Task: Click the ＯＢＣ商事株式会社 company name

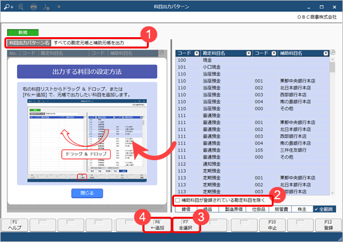Action: pos(317,17)
